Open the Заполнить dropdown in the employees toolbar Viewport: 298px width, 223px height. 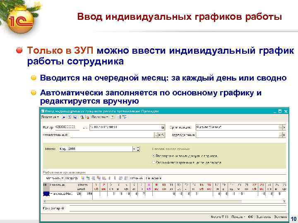pos(54,178)
